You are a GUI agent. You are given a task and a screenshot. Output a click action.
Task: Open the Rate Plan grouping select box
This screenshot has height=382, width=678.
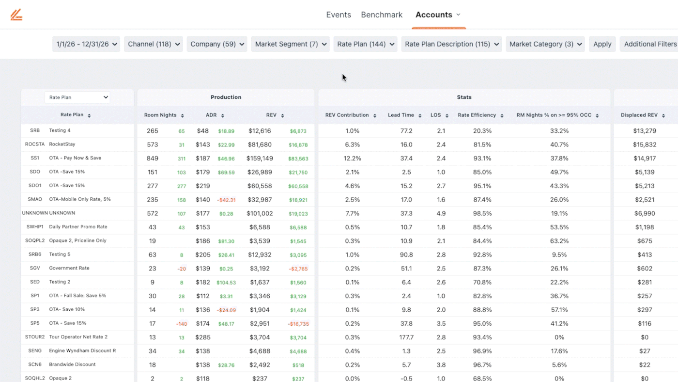click(77, 97)
